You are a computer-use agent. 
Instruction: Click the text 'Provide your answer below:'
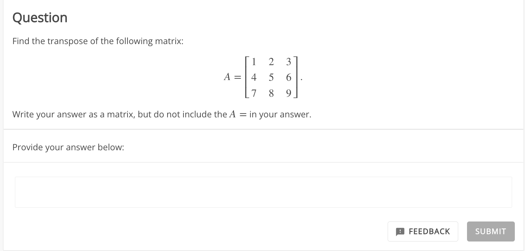(68, 147)
